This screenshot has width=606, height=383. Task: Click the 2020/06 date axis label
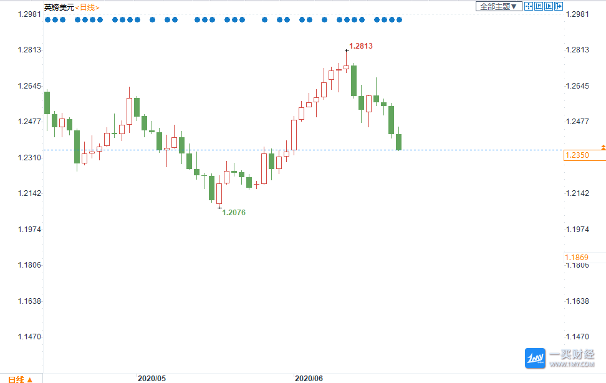(x=309, y=379)
